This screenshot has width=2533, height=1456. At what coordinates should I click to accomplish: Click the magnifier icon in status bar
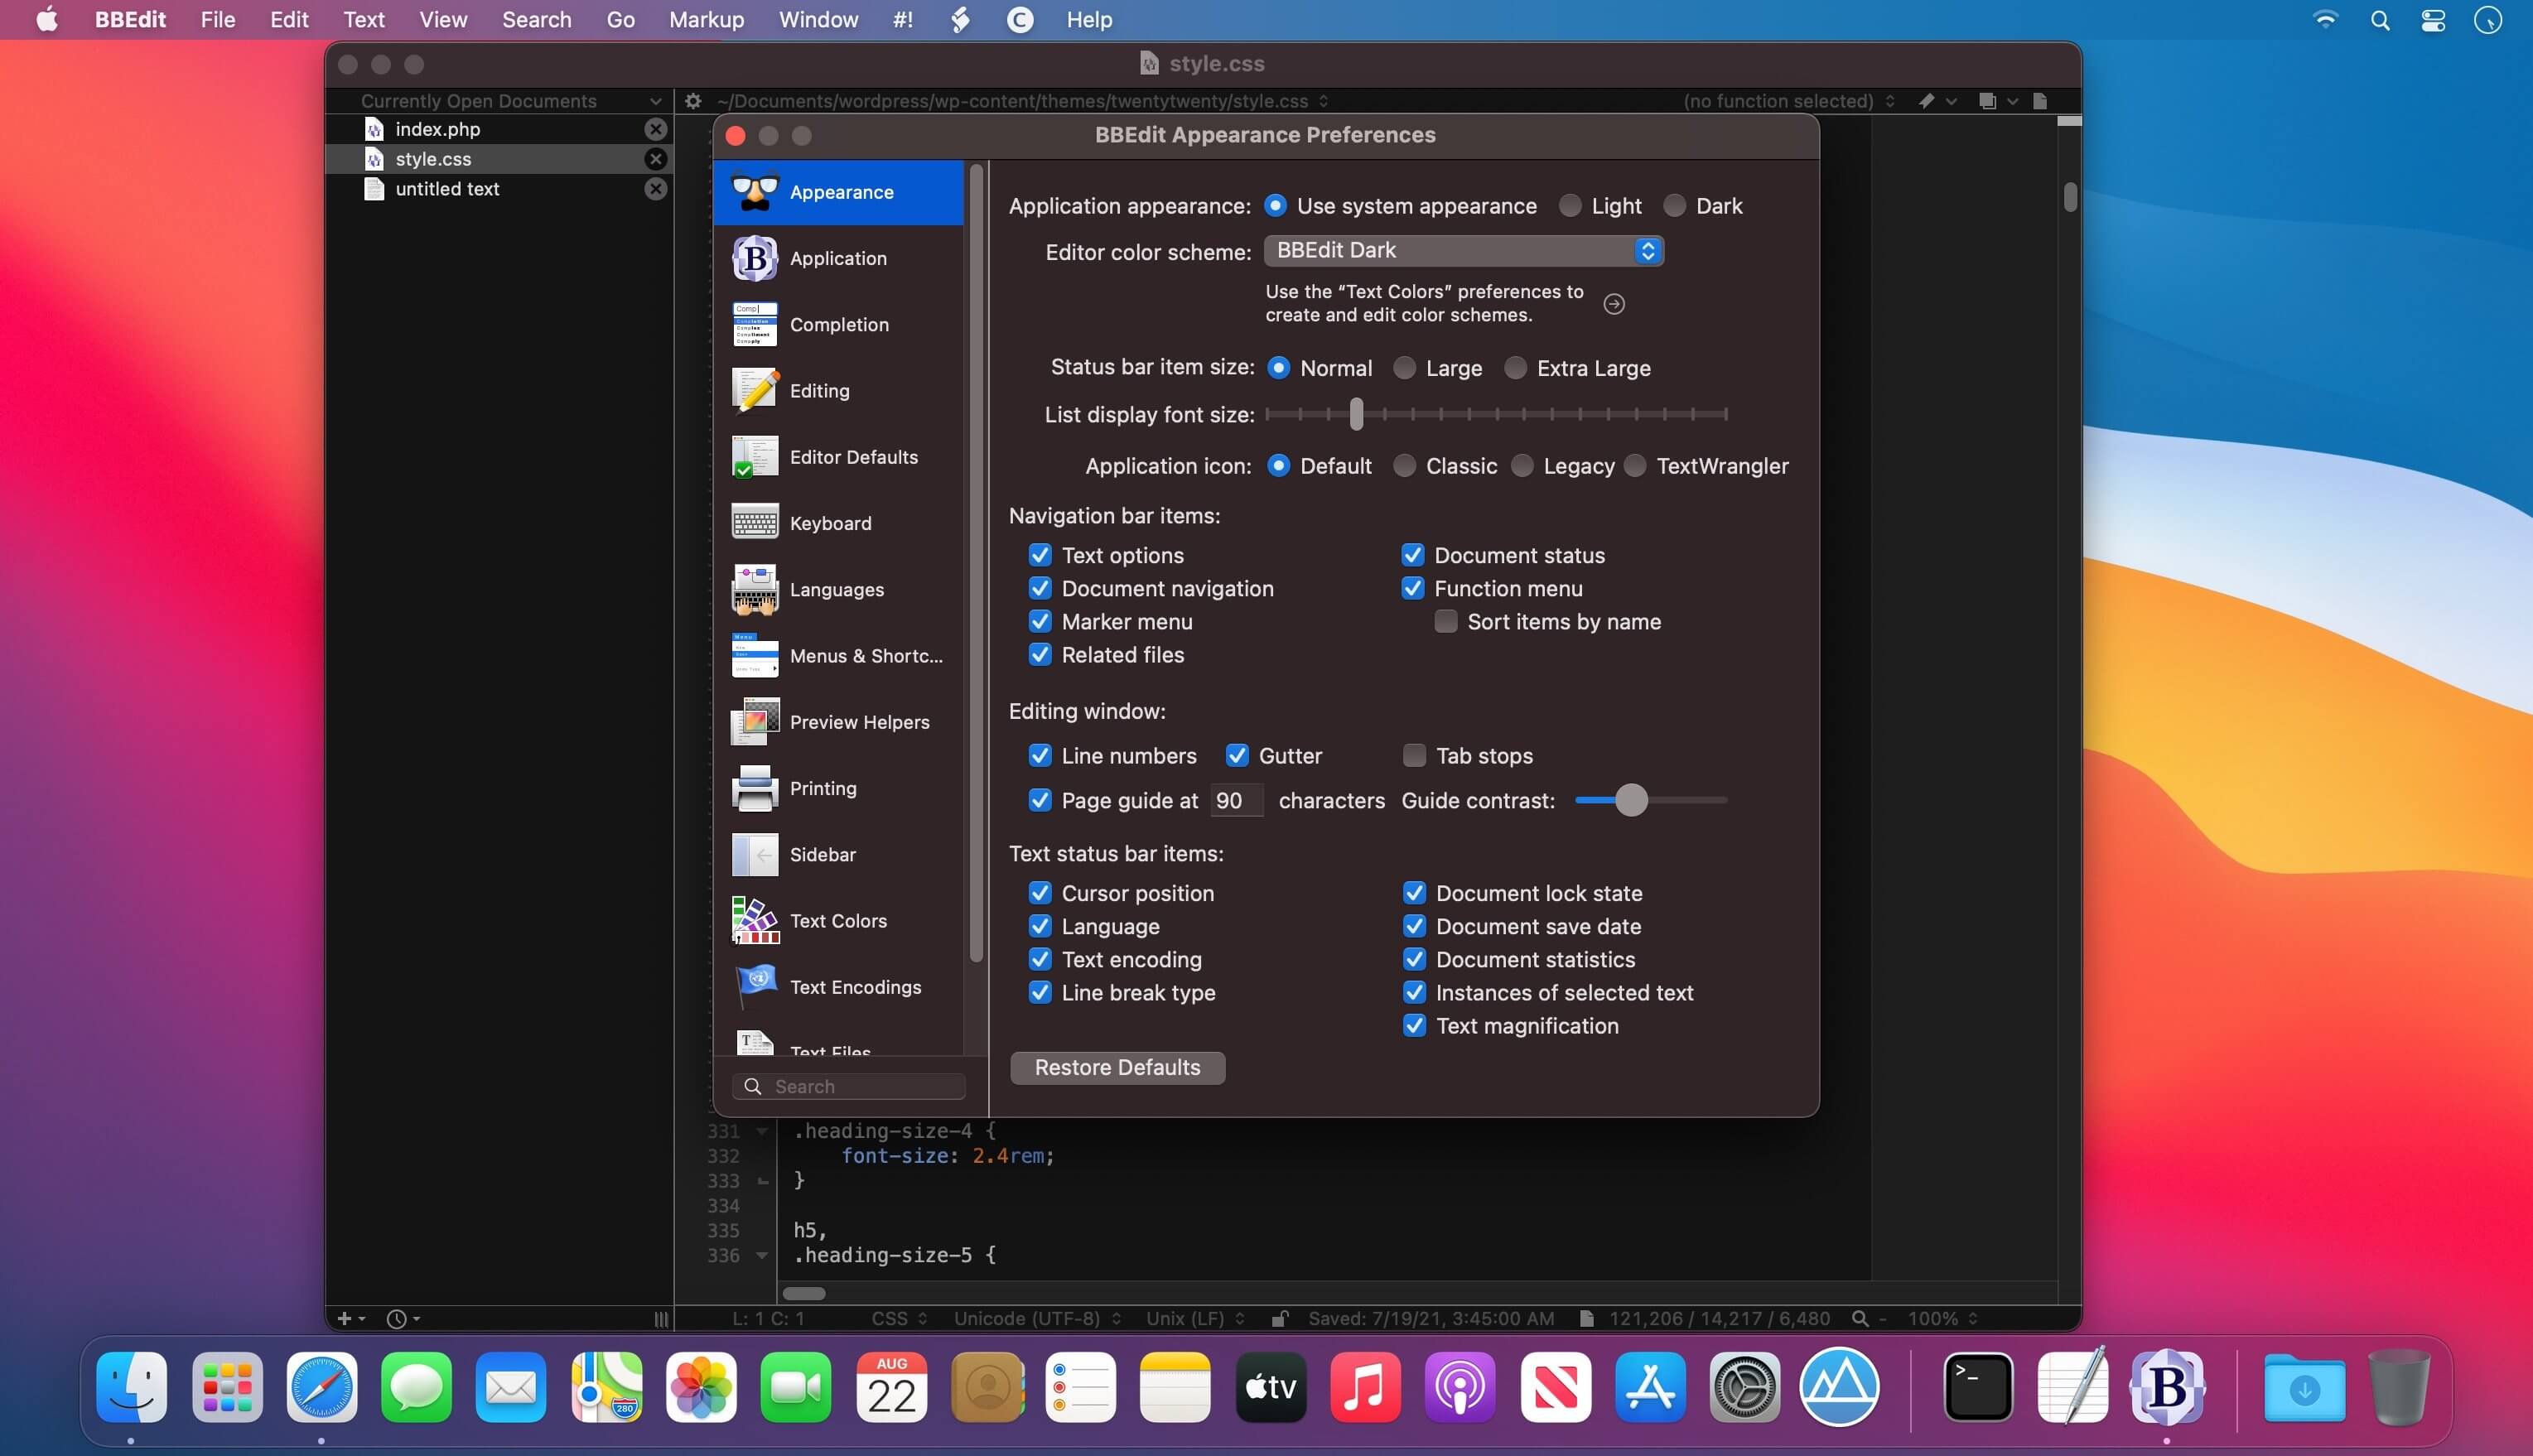[x=1859, y=1319]
